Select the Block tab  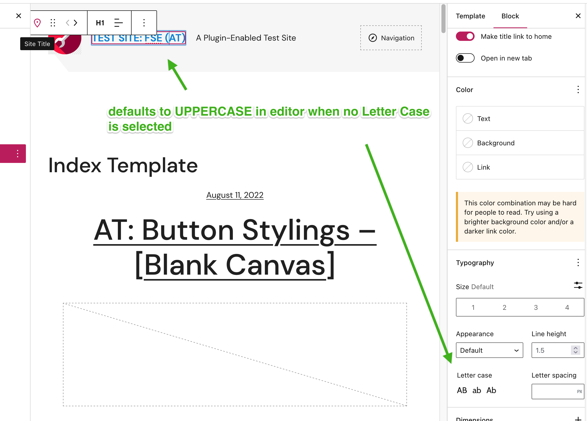point(510,16)
